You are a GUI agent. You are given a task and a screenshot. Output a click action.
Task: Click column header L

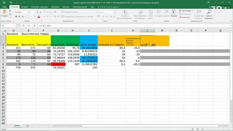click(147, 31)
